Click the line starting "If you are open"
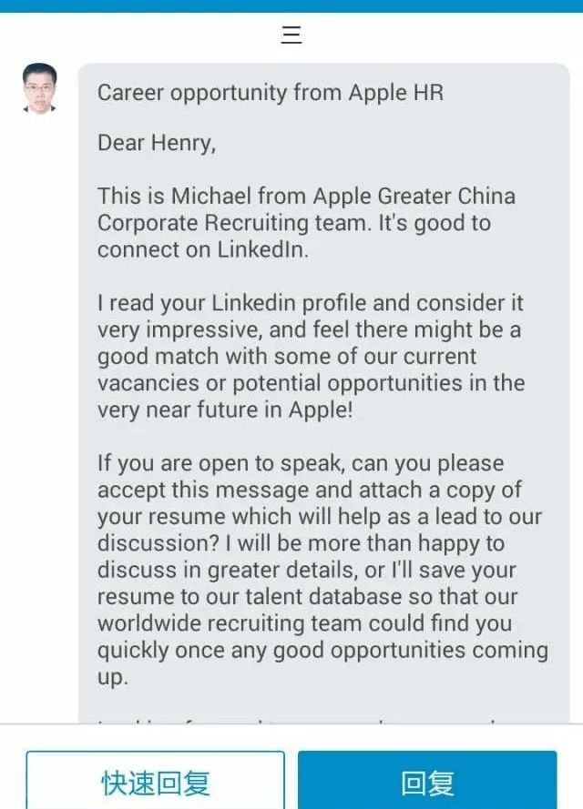The height and width of the screenshot is (809, 583). 301,463
